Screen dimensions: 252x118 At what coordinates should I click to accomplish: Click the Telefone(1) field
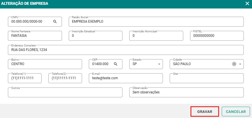(x=25, y=78)
